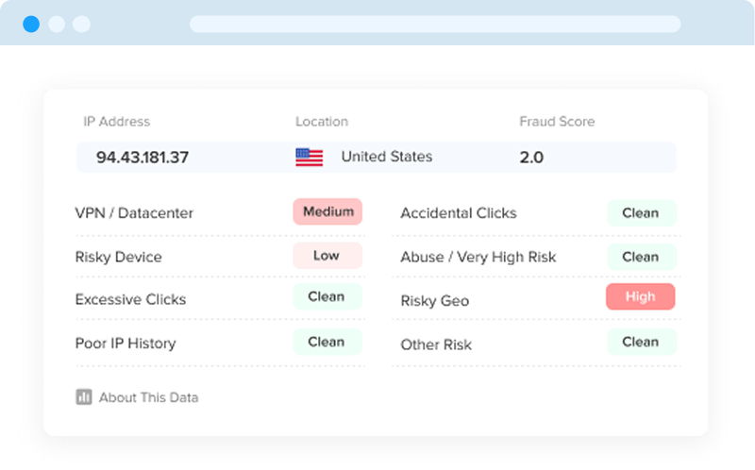This screenshot has height=470, width=755.
Task: Click the Abuse / Very High Risk label
Action: pos(478,257)
